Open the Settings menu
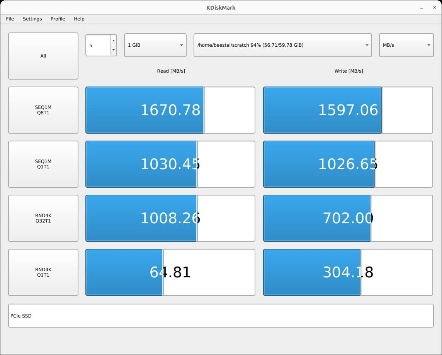 (x=32, y=19)
